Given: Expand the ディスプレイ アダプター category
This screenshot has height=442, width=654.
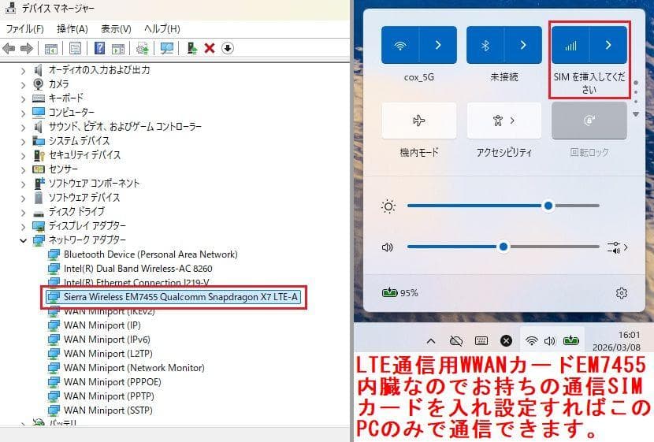Looking at the screenshot, I should tap(24, 227).
